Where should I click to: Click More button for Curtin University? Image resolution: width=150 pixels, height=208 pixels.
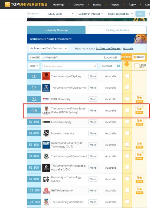(x=93, y=122)
